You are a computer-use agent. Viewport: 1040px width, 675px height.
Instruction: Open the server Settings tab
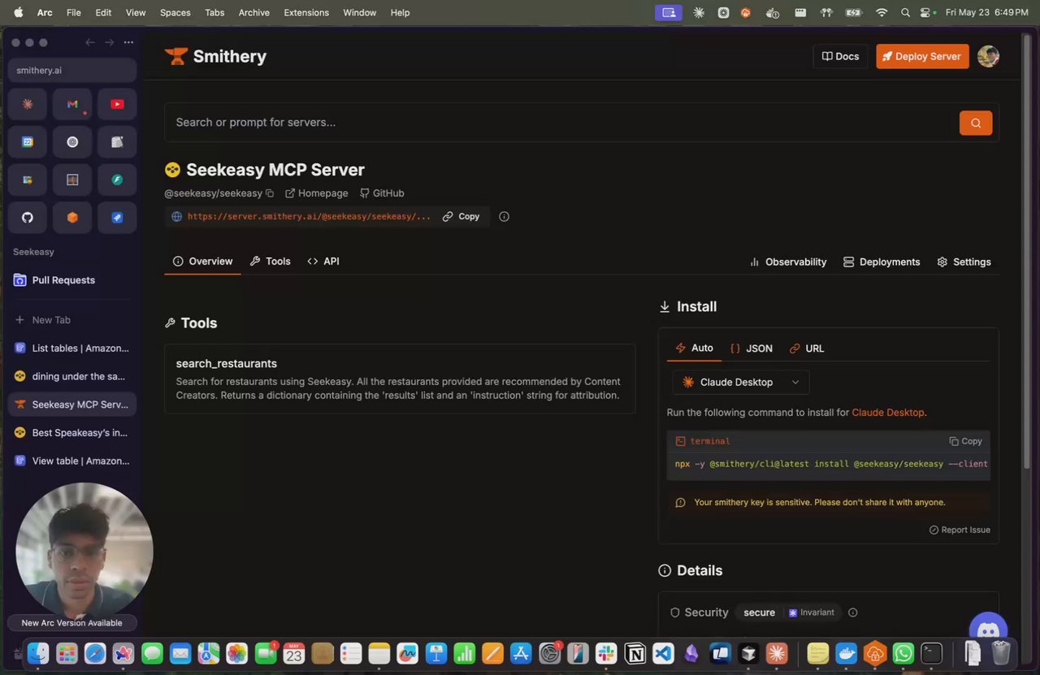(x=964, y=262)
